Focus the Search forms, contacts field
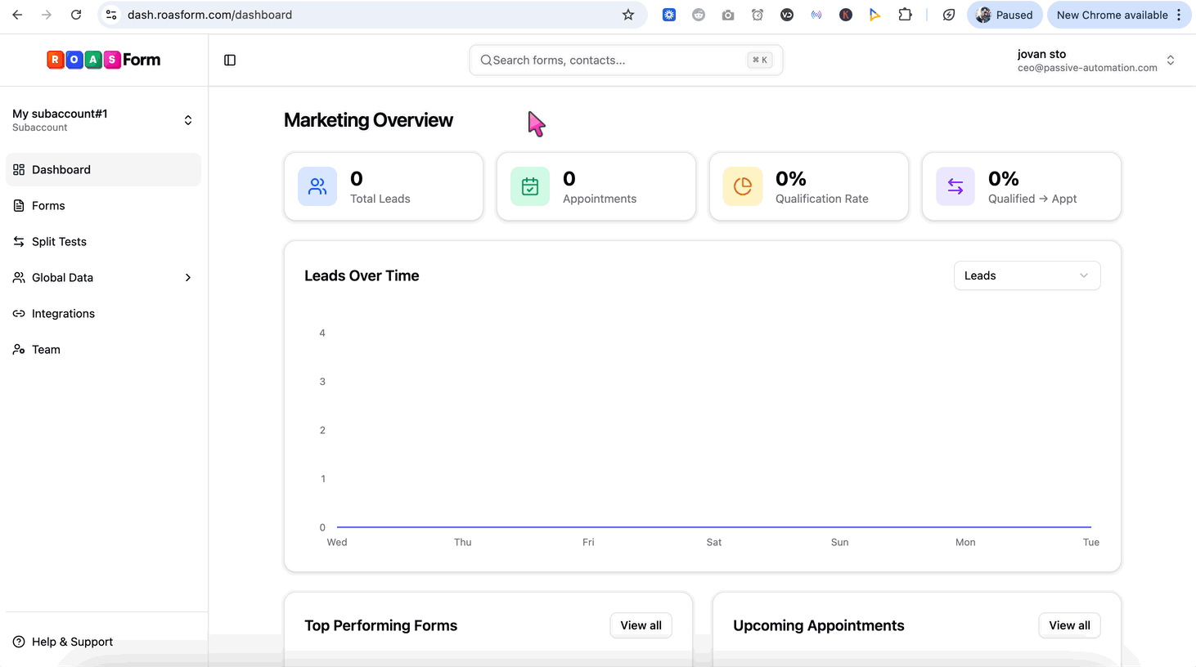The width and height of the screenshot is (1196, 667). 618,60
